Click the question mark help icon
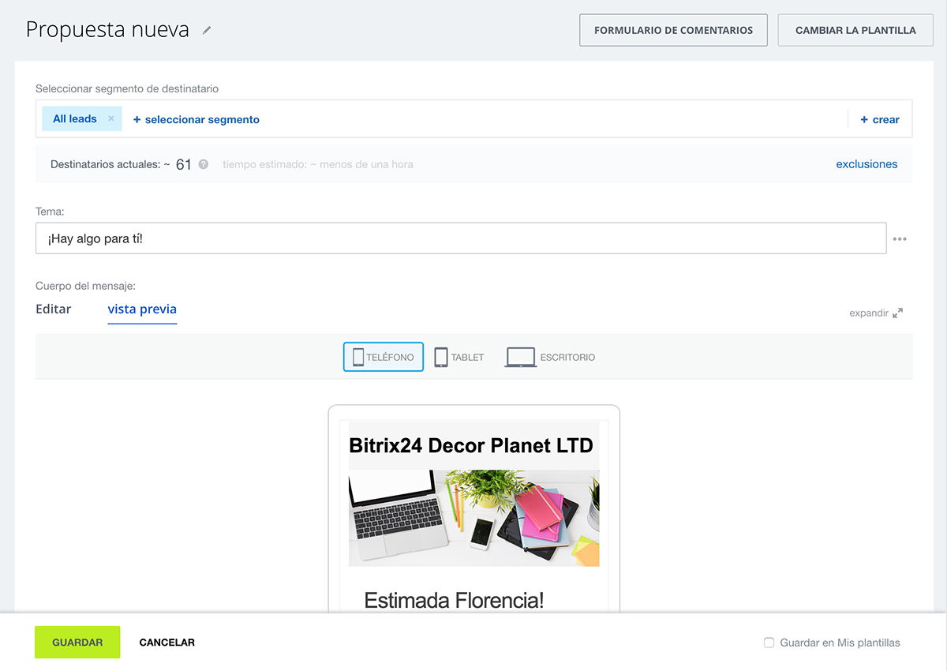947x671 pixels. 204,164
